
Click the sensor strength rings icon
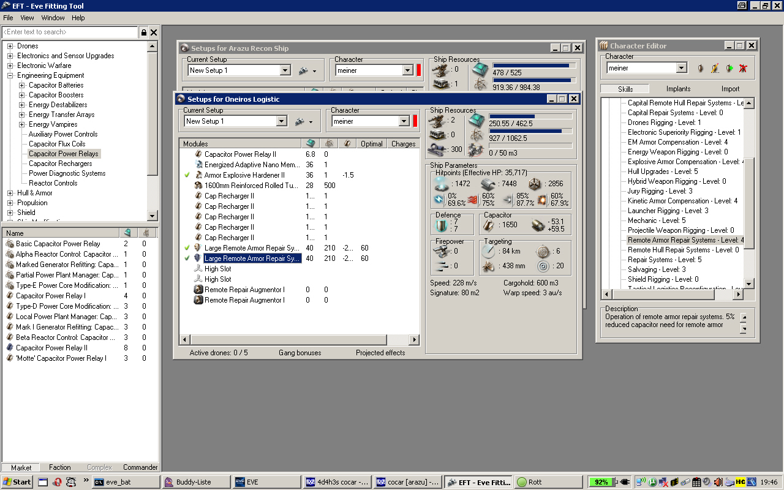pyautogui.click(x=543, y=266)
